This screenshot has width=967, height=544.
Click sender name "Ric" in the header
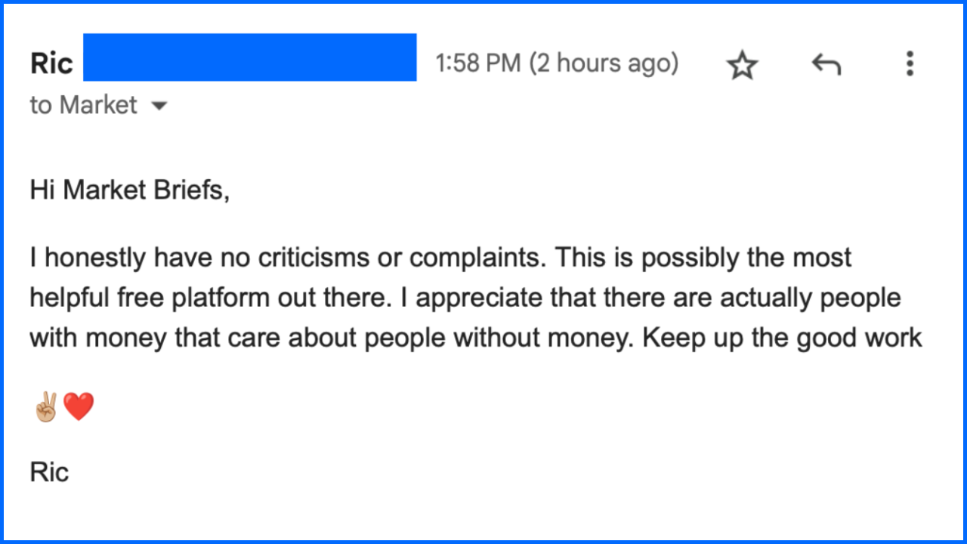[x=51, y=63]
